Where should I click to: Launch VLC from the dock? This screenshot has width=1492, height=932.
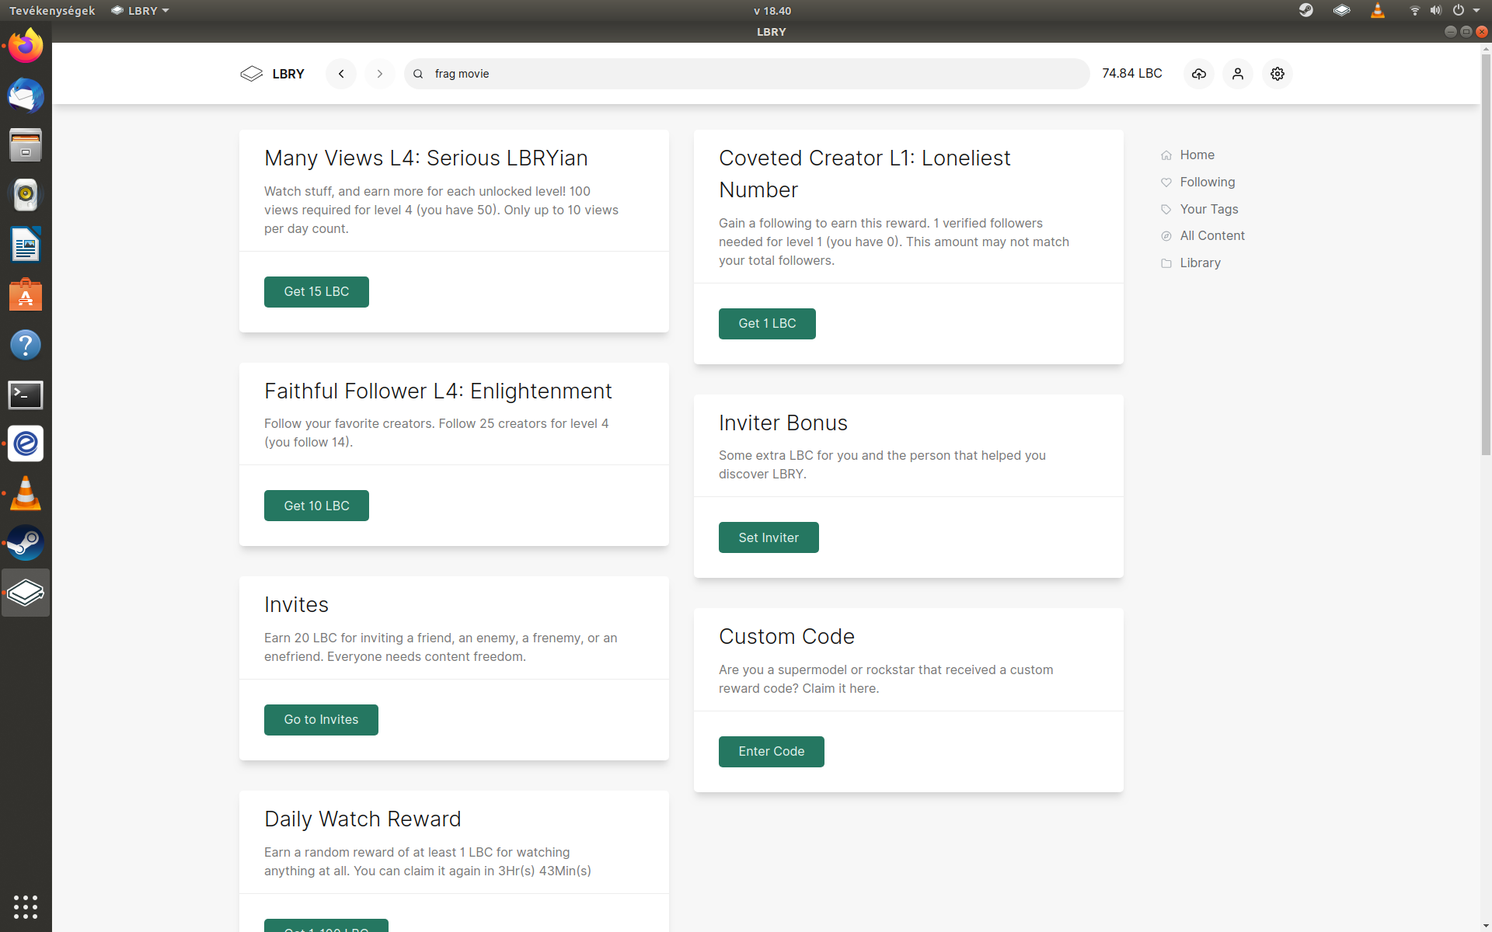(x=26, y=493)
